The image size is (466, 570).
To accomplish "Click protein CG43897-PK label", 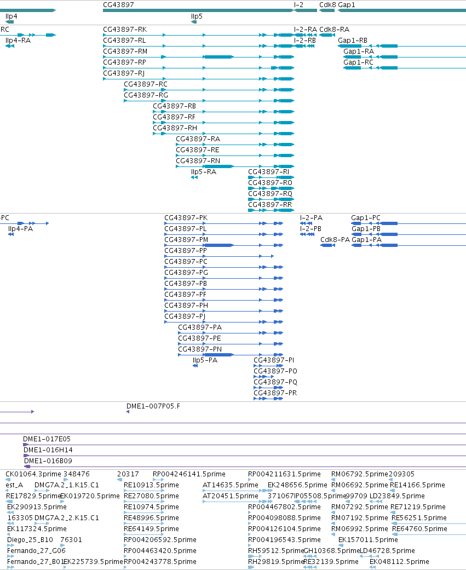I will [x=186, y=218].
